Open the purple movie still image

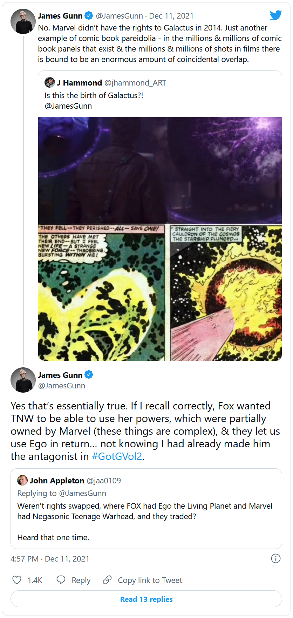(x=160, y=170)
